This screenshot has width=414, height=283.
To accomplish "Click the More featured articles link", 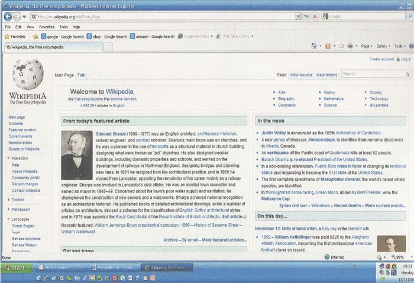I will coord(224,240).
